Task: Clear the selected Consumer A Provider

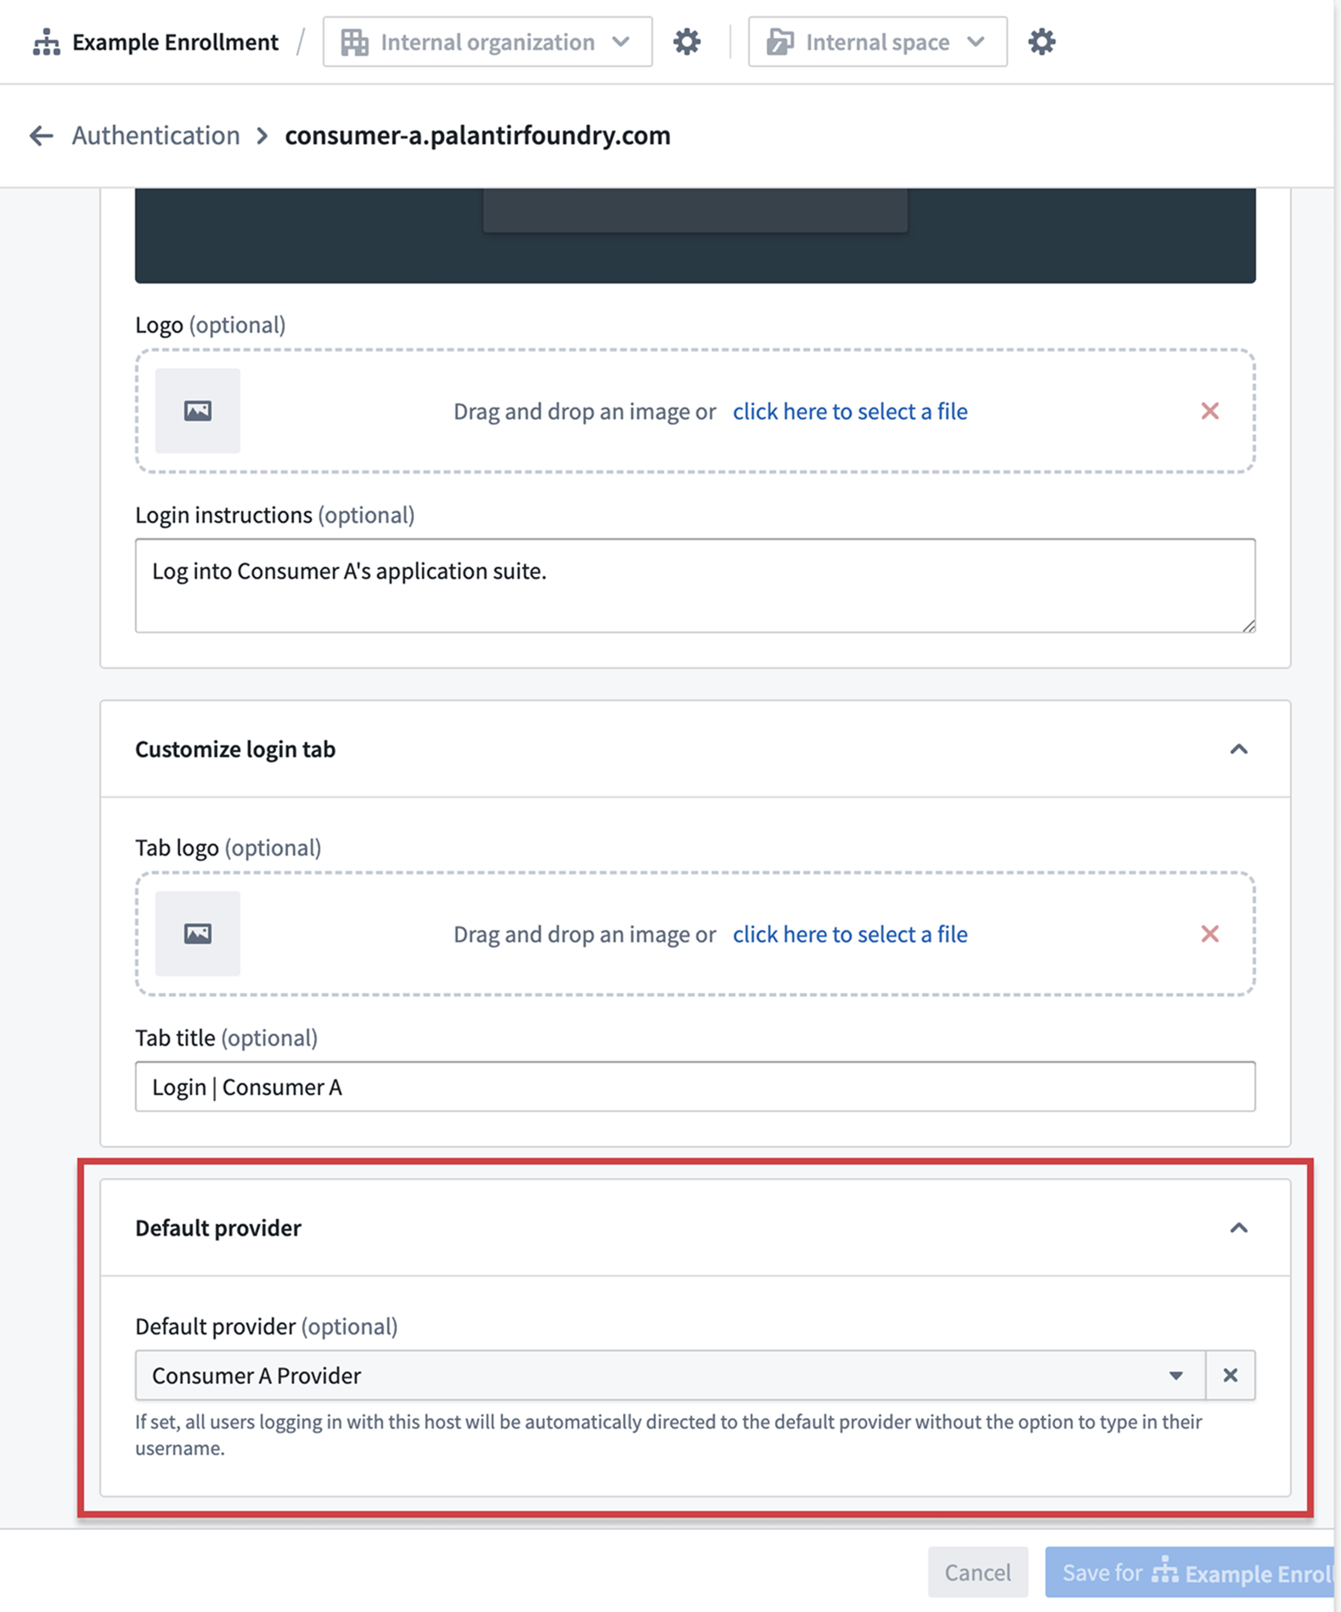Action: click(1229, 1374)
